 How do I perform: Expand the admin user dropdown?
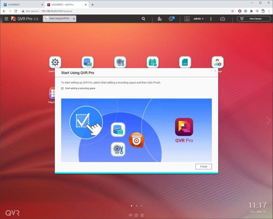(x=198, y=19)
